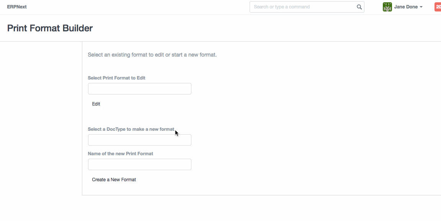
Task: Open the red notifications badge
Action: point(438,7)
